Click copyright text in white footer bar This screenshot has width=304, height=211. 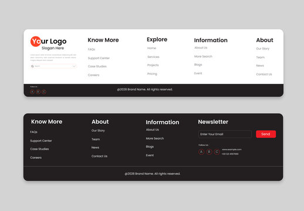(145, 90)
